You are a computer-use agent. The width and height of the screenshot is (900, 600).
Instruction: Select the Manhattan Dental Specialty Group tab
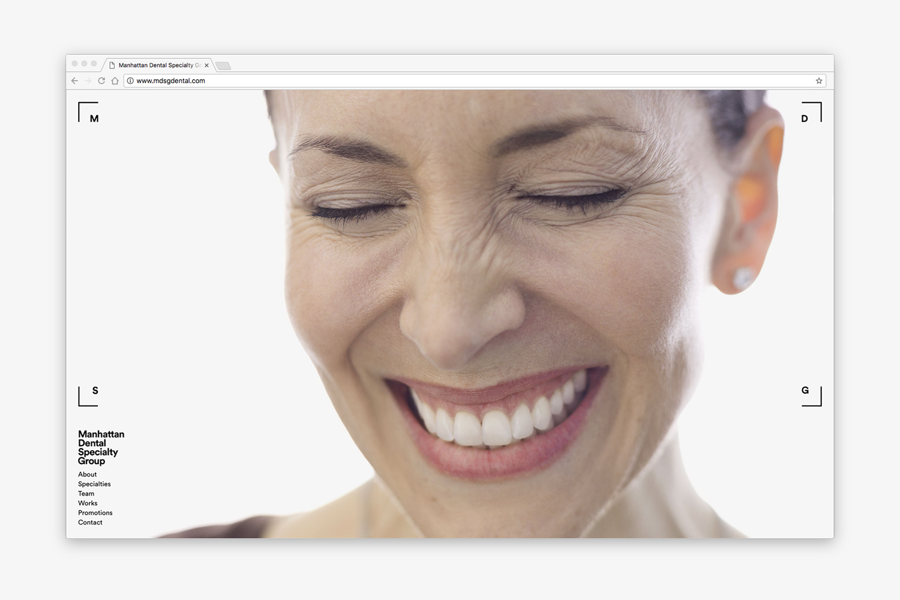point(160,65)
